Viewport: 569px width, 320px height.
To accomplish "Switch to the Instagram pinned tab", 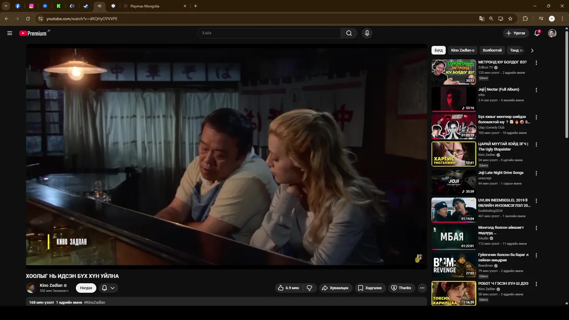I will [32, 6].
